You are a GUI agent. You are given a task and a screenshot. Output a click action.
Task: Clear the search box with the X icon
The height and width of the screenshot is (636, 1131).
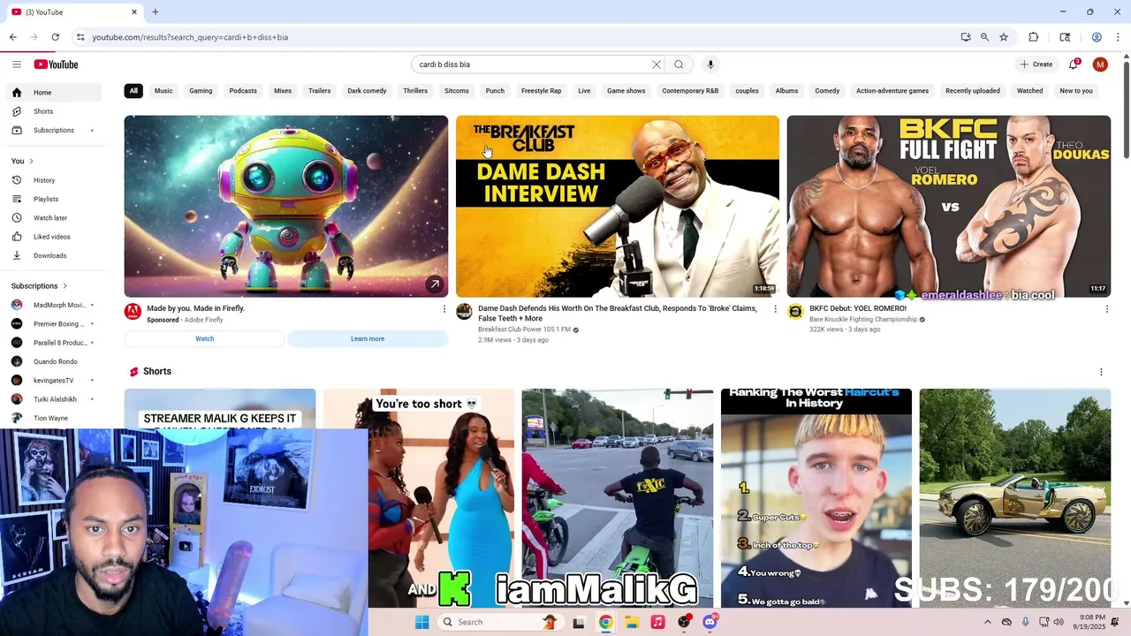(657, 64)
